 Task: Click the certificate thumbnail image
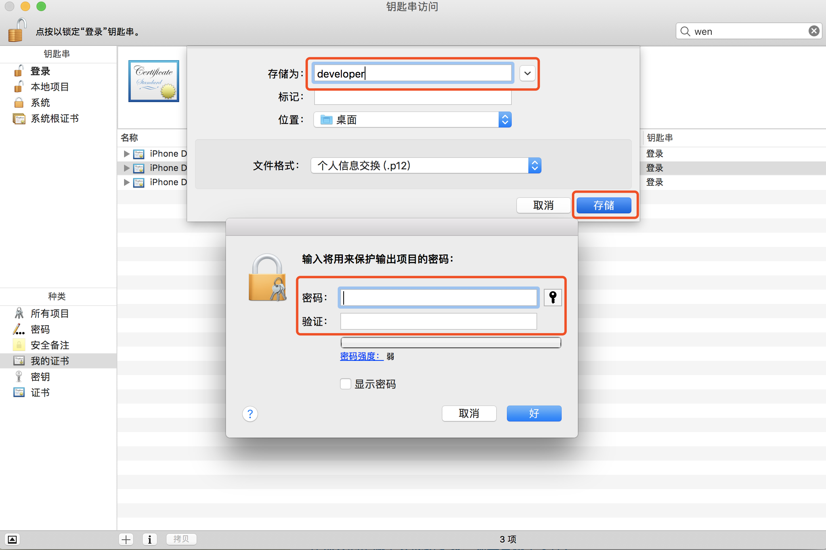pyautogui.click(x=154, y=81)
